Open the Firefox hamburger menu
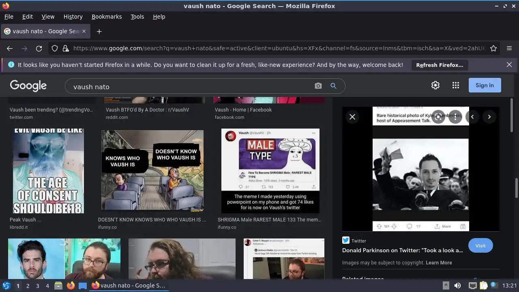The height and width of the screenshot is (292, 519). pyautogui.click(x=509, y=48)
